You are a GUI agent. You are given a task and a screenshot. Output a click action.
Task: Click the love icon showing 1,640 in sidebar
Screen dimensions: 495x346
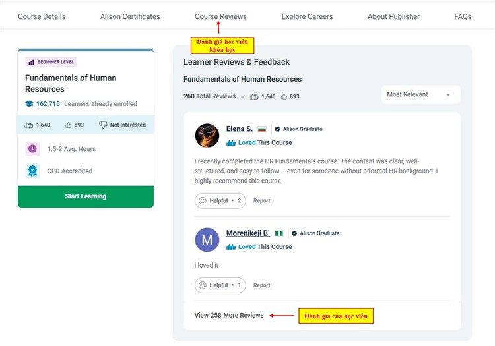[29, 125]
